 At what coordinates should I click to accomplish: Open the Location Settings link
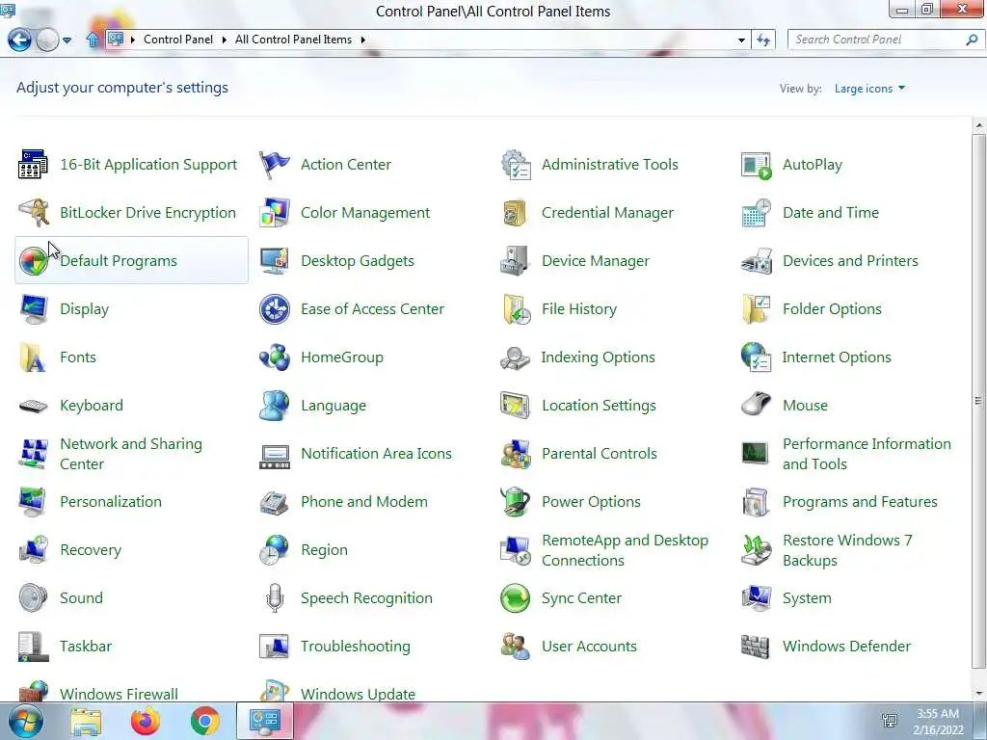pyautogui.click(x=599, y=406)
